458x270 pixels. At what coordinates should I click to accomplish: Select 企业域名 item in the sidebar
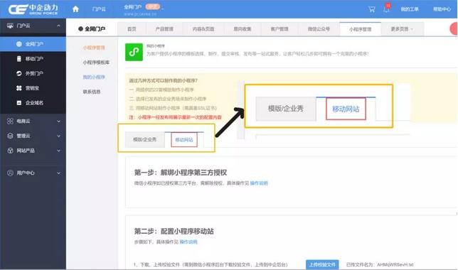pos(33,102)
